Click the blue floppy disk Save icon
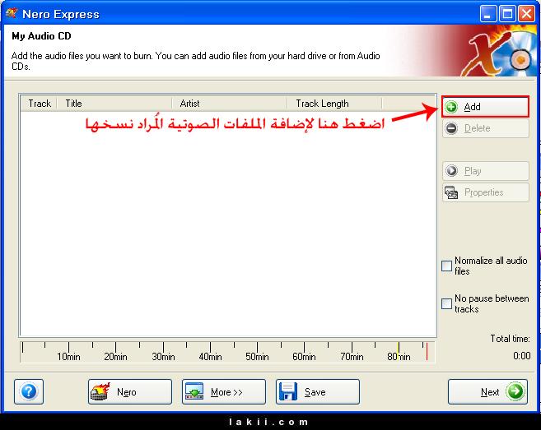Image resolution: width=541 pixels, height=430 pixels. (x=288, y=391)
